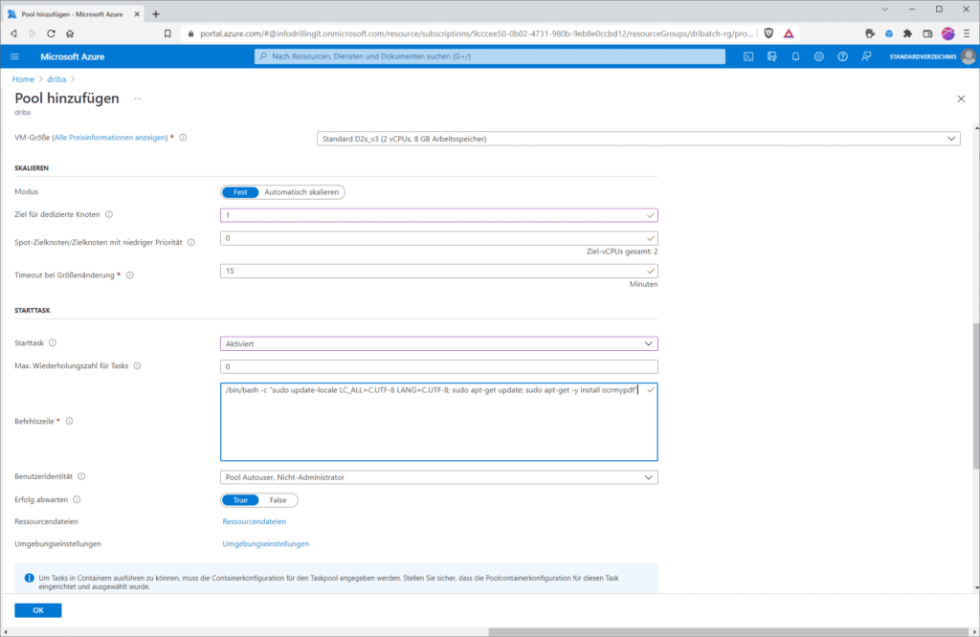
Task: Open the Starttask dropdown
Action: pos(438,343)
